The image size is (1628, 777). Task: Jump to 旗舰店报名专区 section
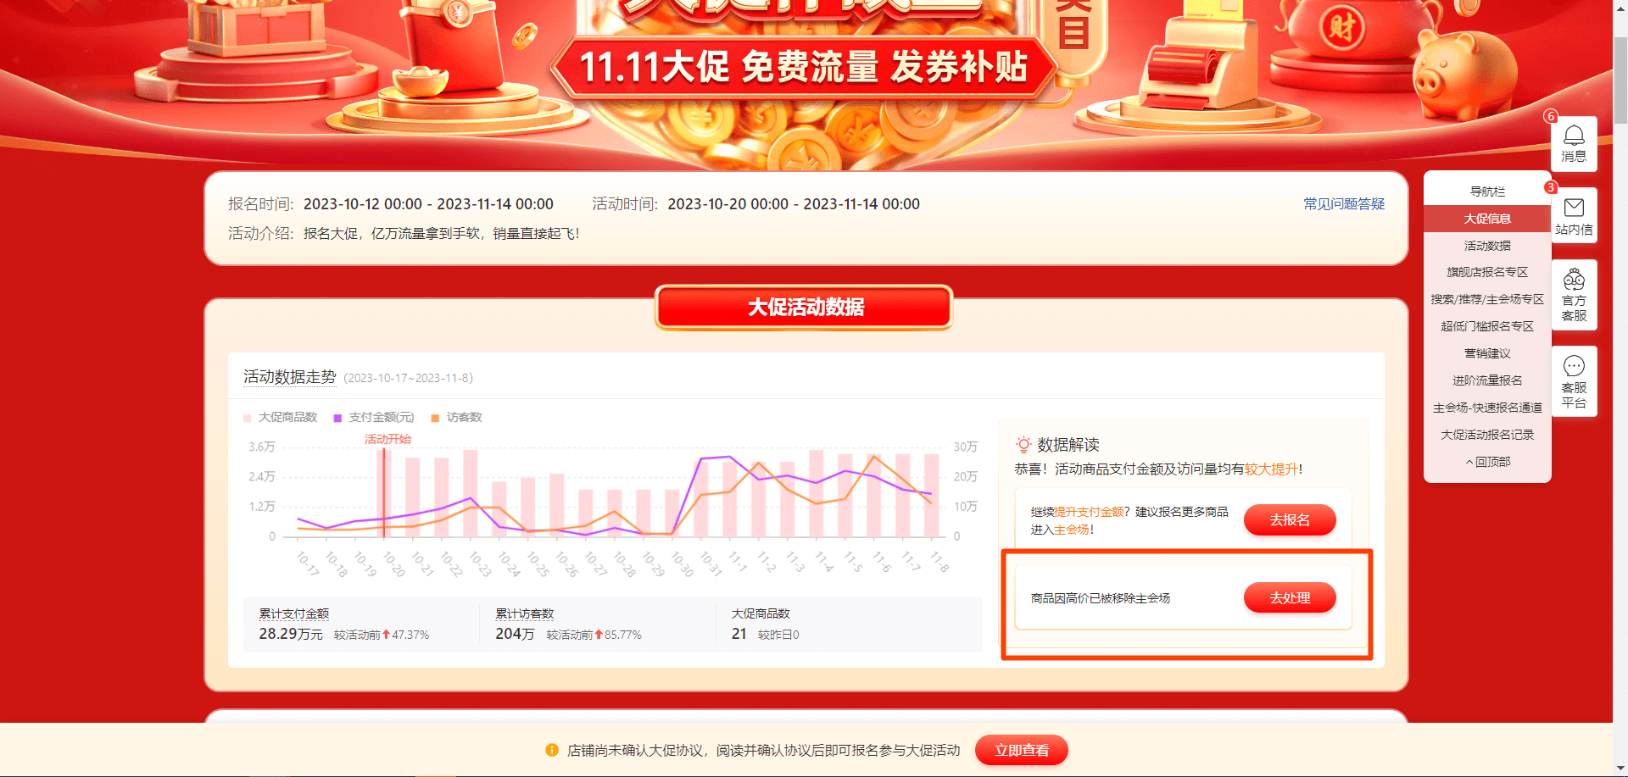pyautogui.click(x=1487, y=272)
